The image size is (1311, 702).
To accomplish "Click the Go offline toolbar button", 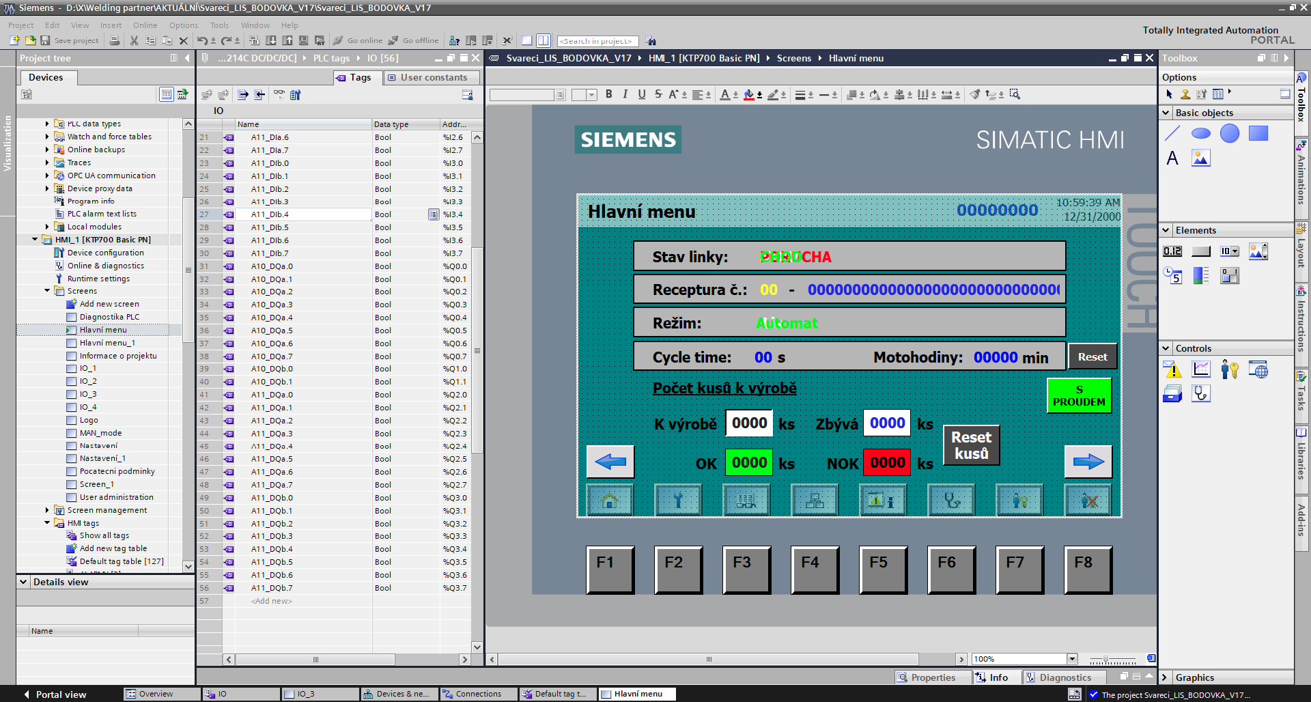I will coord(414,40).
